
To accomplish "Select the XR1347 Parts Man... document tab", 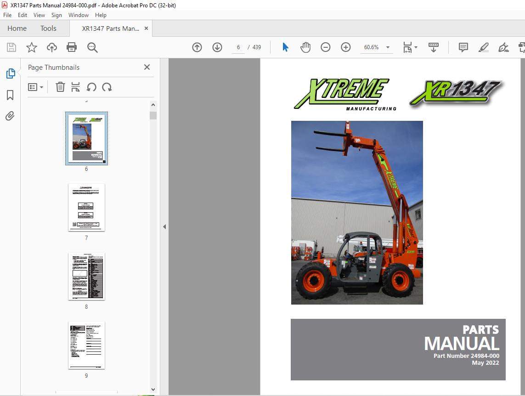I will 111,28.
